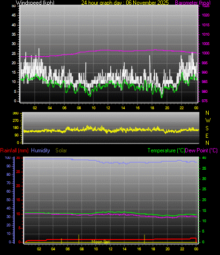Select the Humidity legend label
This screenshot has width=220, height=255.
tap(40, 150)
